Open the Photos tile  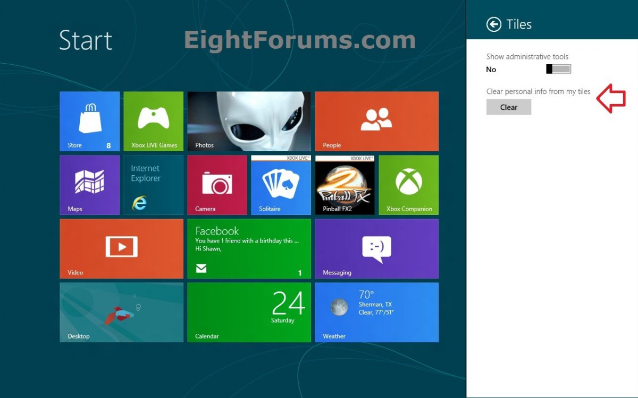coord(249,122)
